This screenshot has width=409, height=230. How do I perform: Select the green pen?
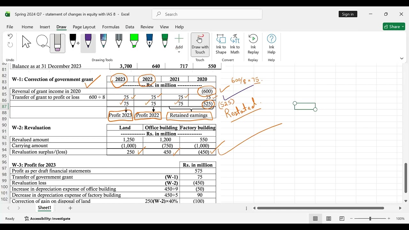pos(165,42)
